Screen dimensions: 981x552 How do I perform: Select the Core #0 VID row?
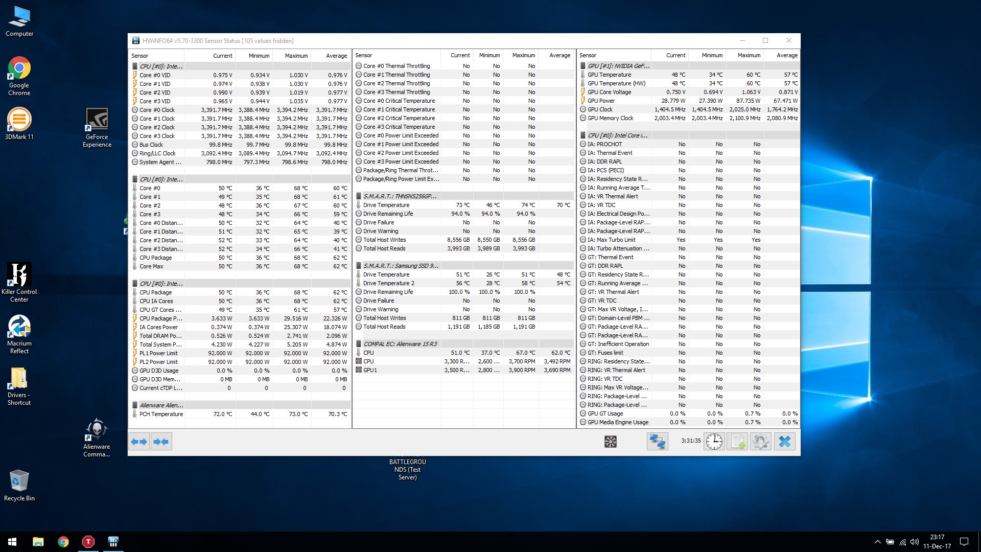coord(240,75)
